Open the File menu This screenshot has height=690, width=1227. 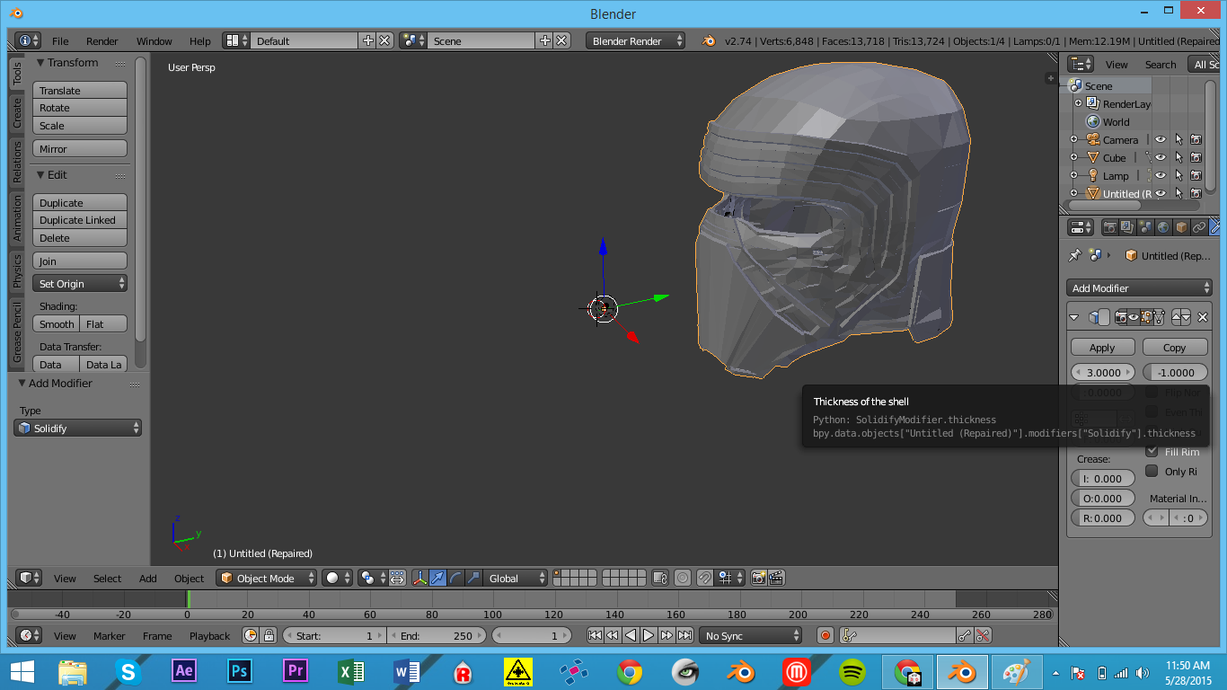[x=60, y=40]
